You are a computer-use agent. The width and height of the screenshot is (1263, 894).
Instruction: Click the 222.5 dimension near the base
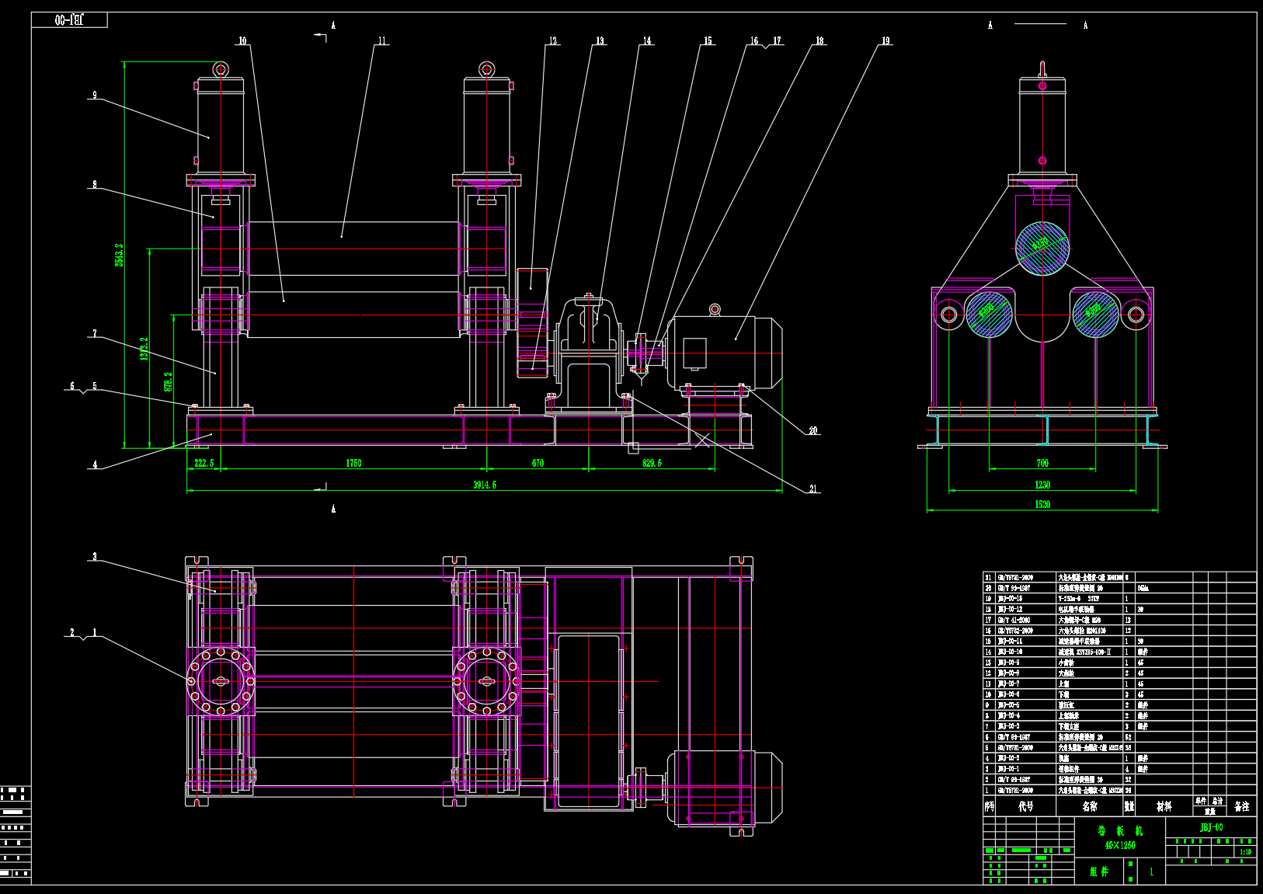pos(204,463)
